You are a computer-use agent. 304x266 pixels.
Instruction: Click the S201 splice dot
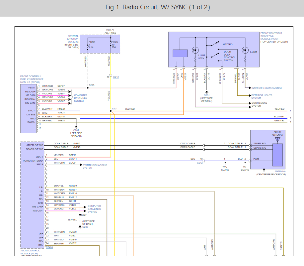pyautogui.click(x=111, y=111)
